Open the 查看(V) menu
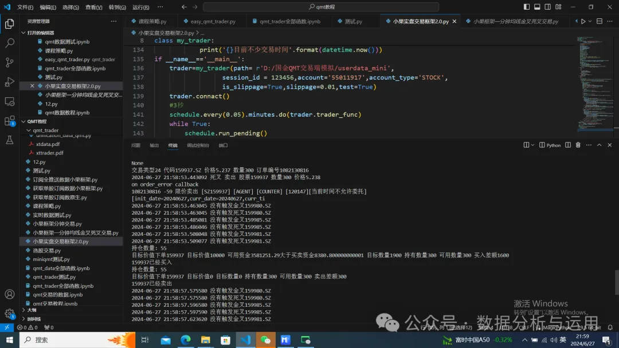The height and width of the screenshot is (348, 619). point(93,7)
